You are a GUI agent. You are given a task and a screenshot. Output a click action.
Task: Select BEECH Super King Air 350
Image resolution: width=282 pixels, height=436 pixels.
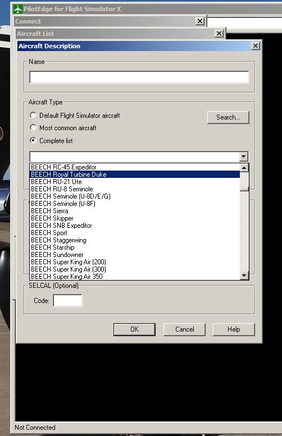[135, 277]
